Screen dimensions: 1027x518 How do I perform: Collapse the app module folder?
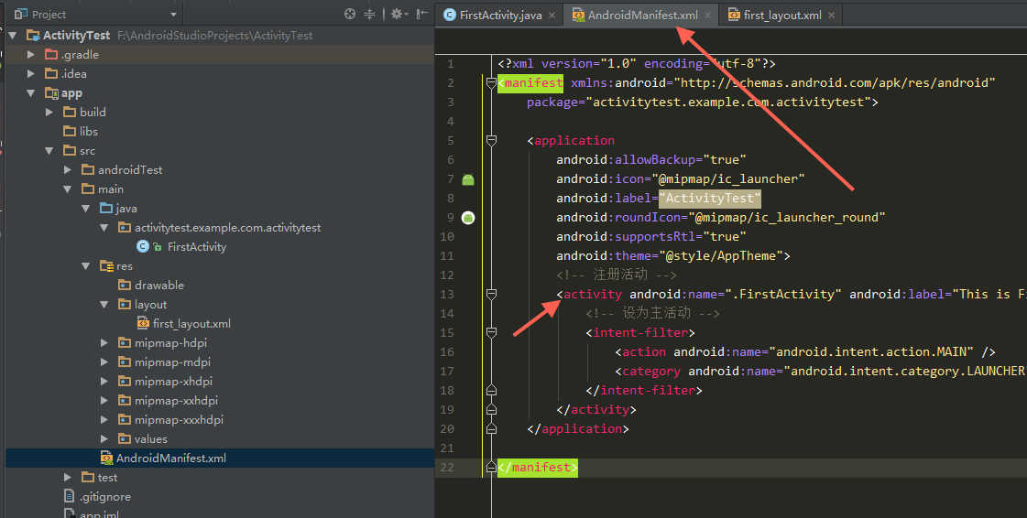pyautogui.click(x=31, y=93)
